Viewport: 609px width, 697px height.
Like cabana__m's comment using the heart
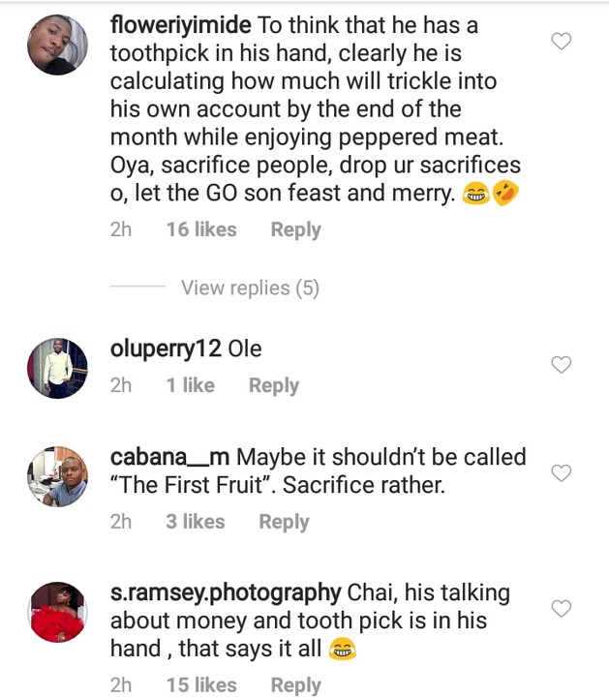562,472
